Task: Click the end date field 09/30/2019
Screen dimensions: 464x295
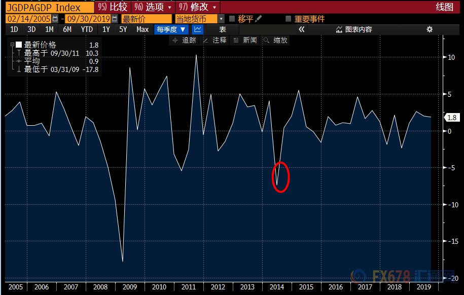Action: (88, 19)
